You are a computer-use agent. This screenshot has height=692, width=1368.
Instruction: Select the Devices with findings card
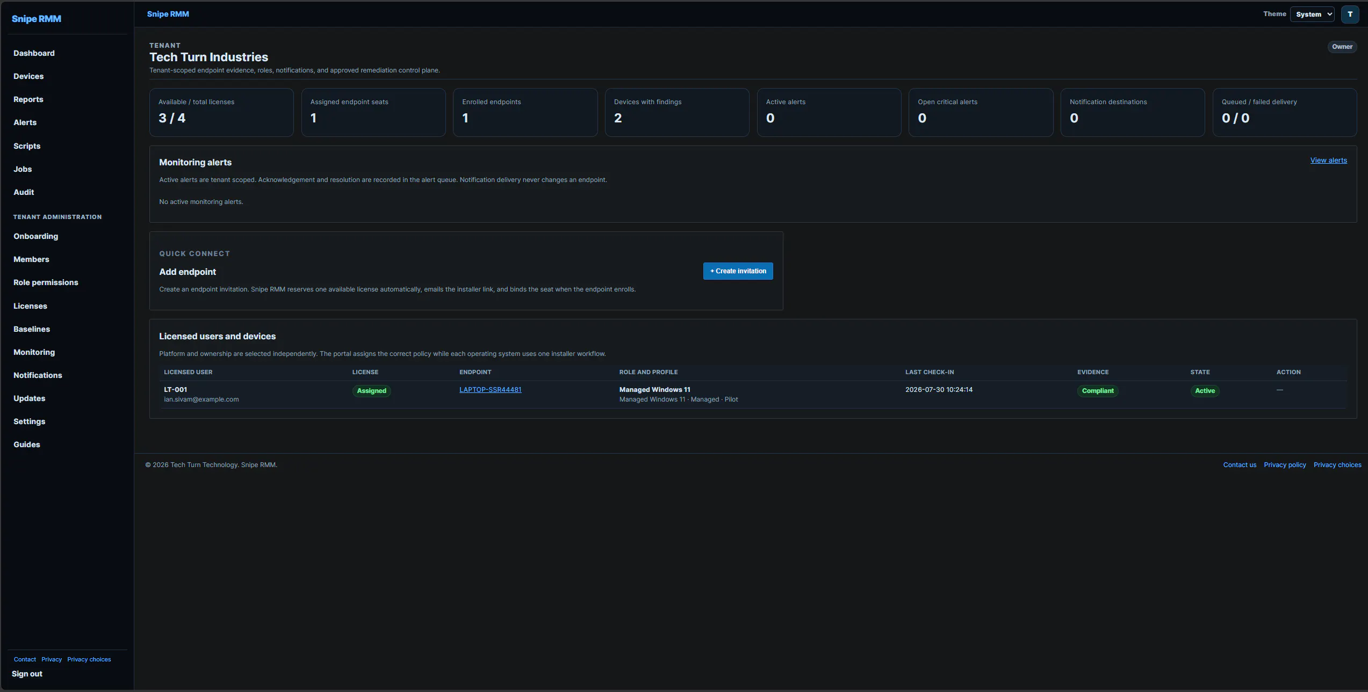coord(677,112)
